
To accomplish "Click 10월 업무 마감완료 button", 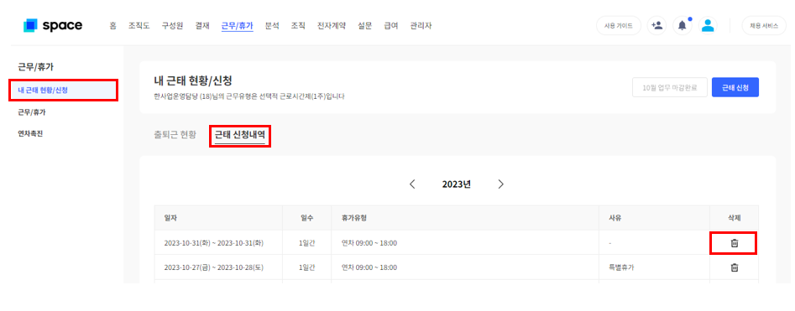I will [x=669, y=87].
